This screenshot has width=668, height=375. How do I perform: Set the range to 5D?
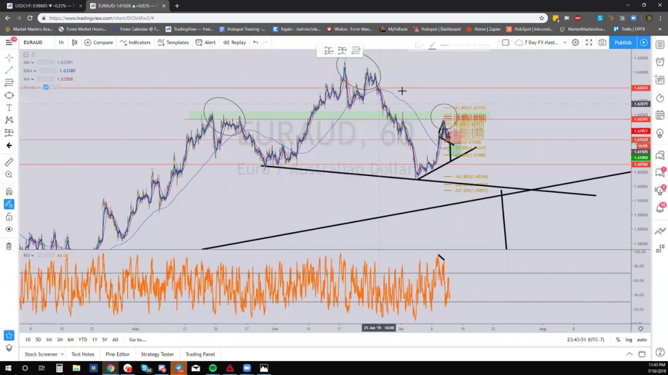38,340
